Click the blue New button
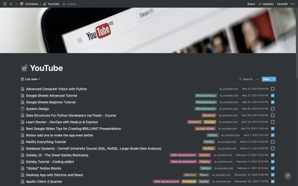The image size is (298, 186). [266, 79]
